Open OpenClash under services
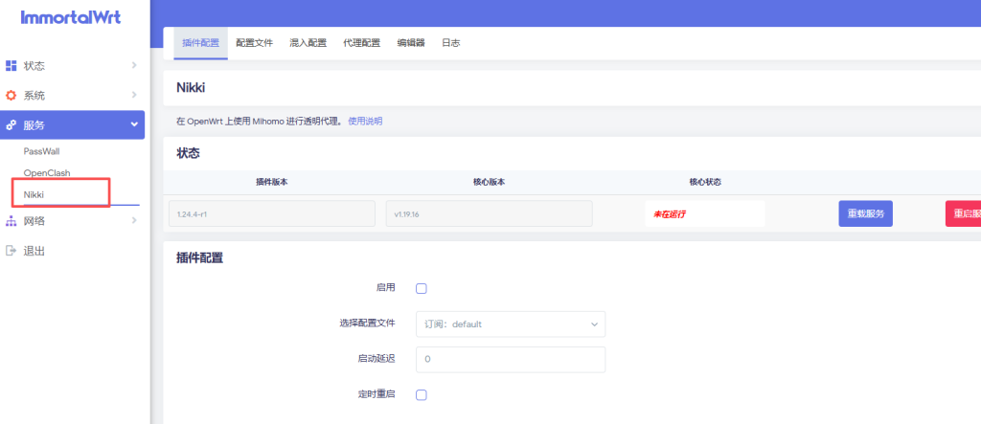Viewport: 981px width, 424px height. pyautogui.click(x=47, y=173)
